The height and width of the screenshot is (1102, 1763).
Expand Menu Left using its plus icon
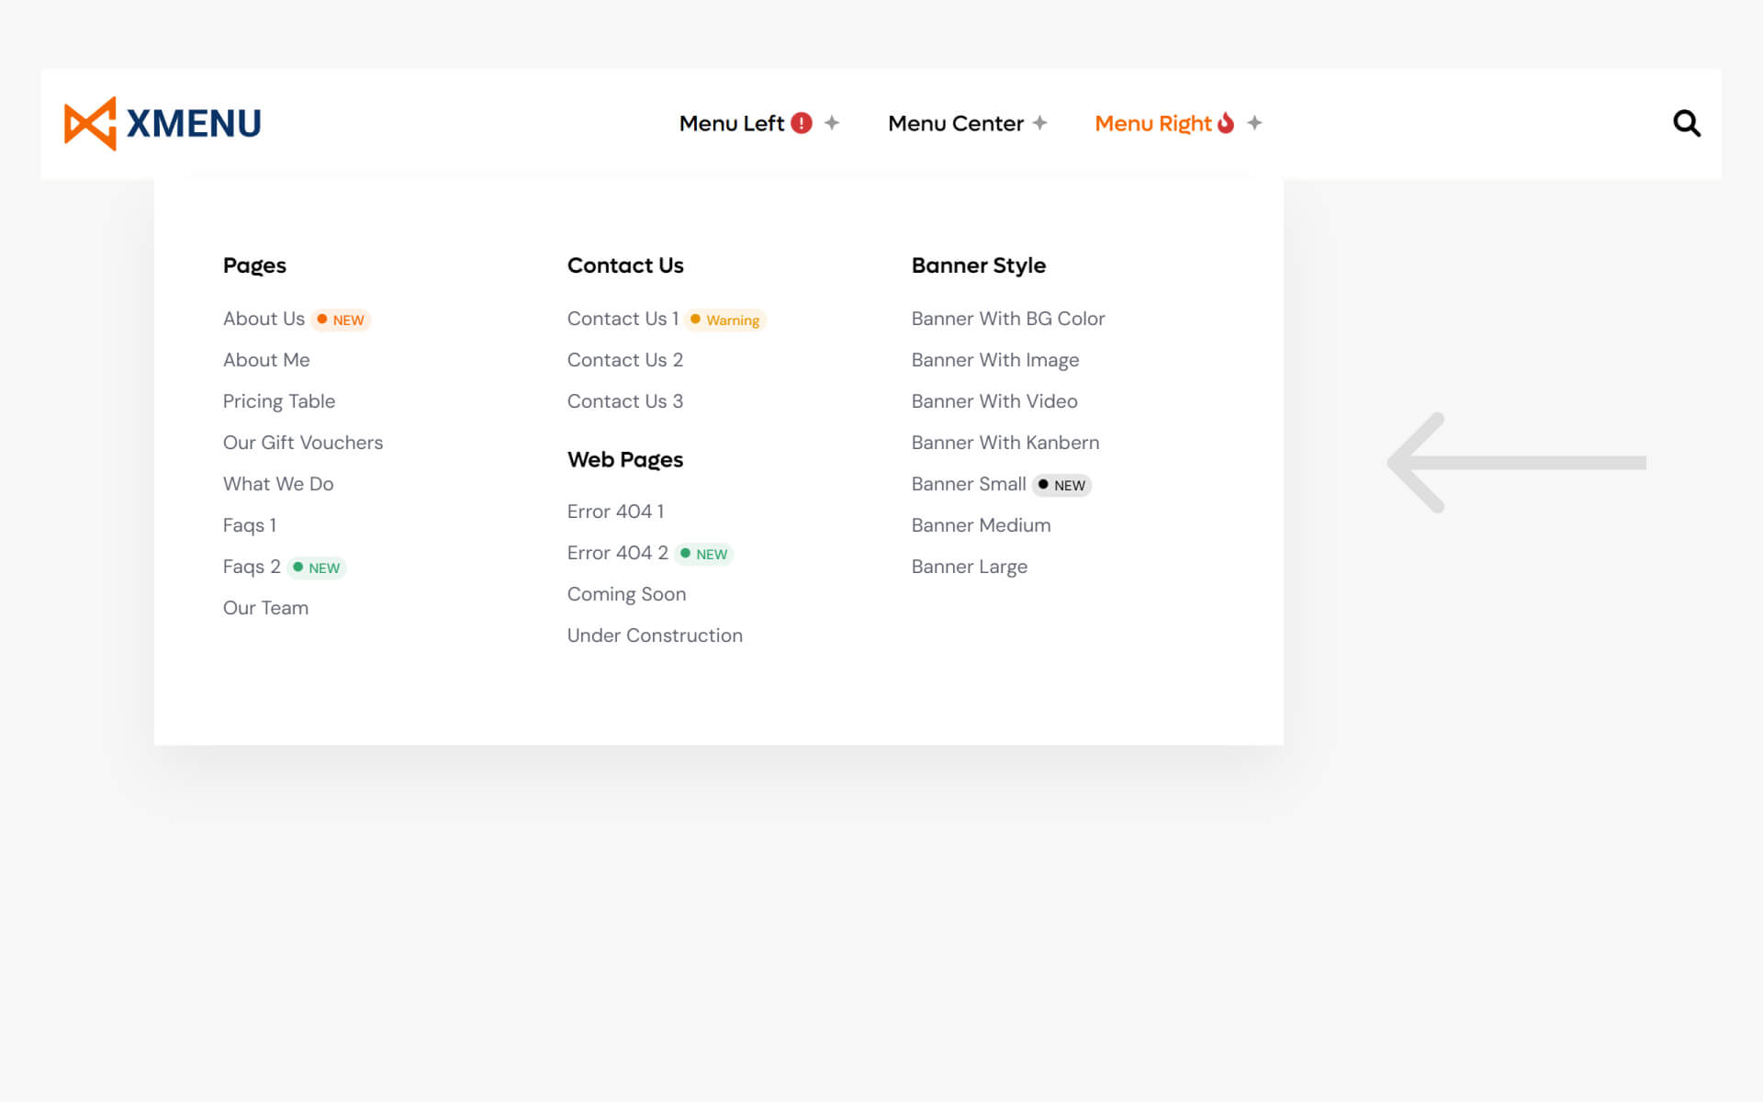tap(832, 123)
